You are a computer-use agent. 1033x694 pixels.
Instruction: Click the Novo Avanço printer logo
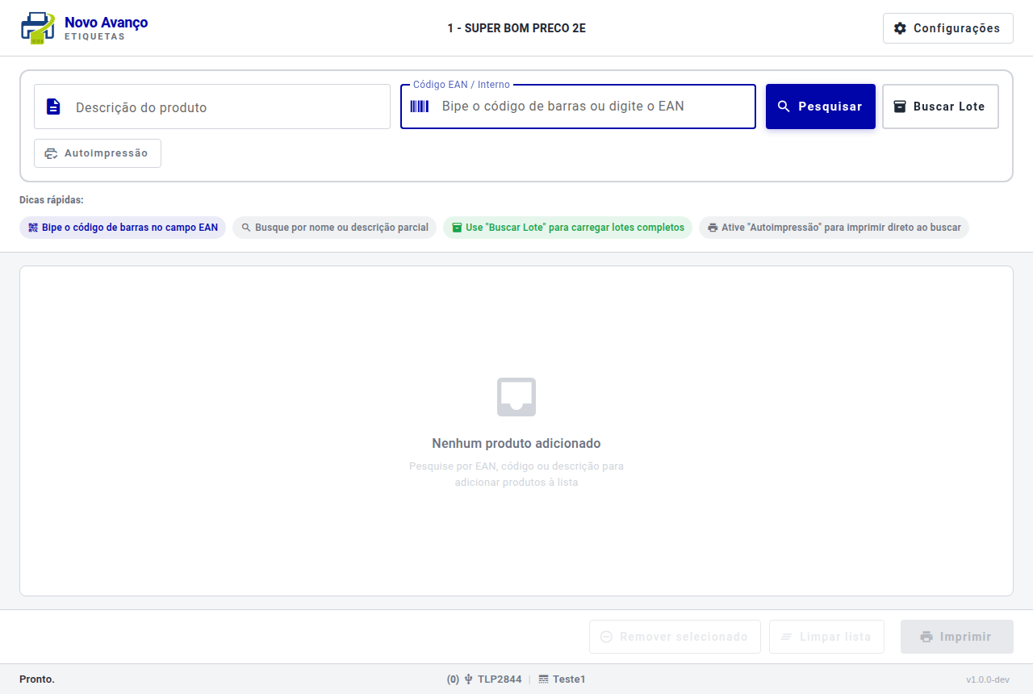tap(37, 28)
